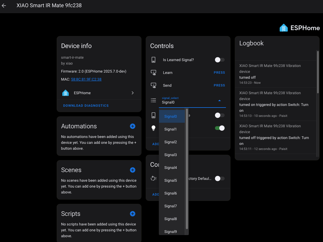Toggle the Is Learned Signal switch
Viewport: 323px width, 242px height.
click(x=220, y=60)
